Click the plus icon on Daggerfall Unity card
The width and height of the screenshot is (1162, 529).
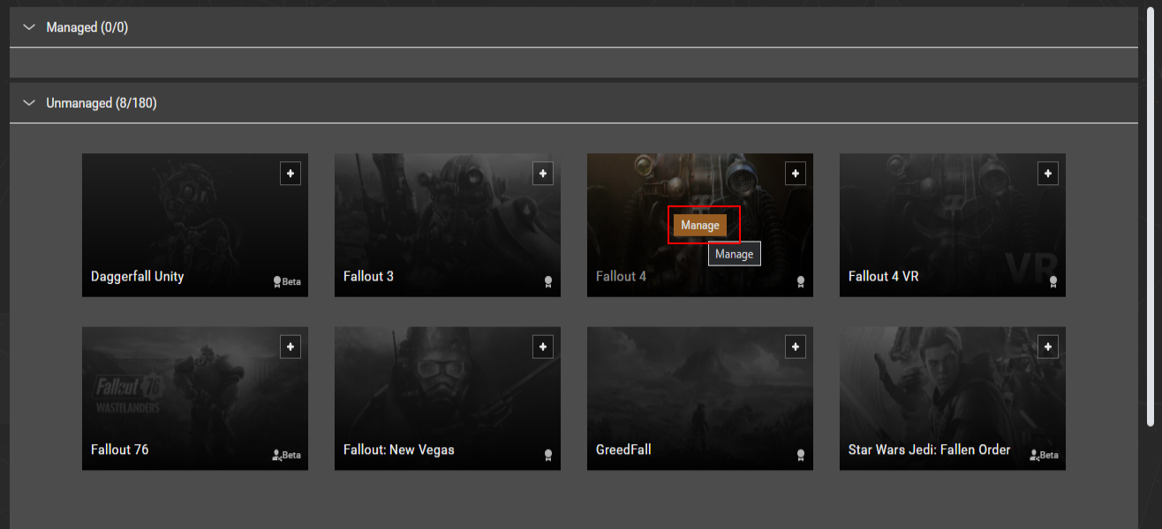290,174
